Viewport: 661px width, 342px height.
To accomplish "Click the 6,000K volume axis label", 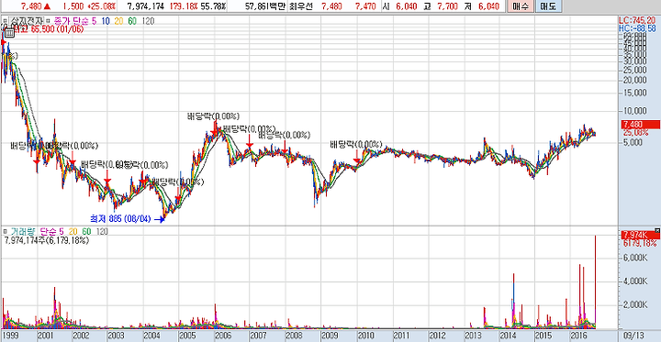I will pyautogui.click(x=634, y=258).
